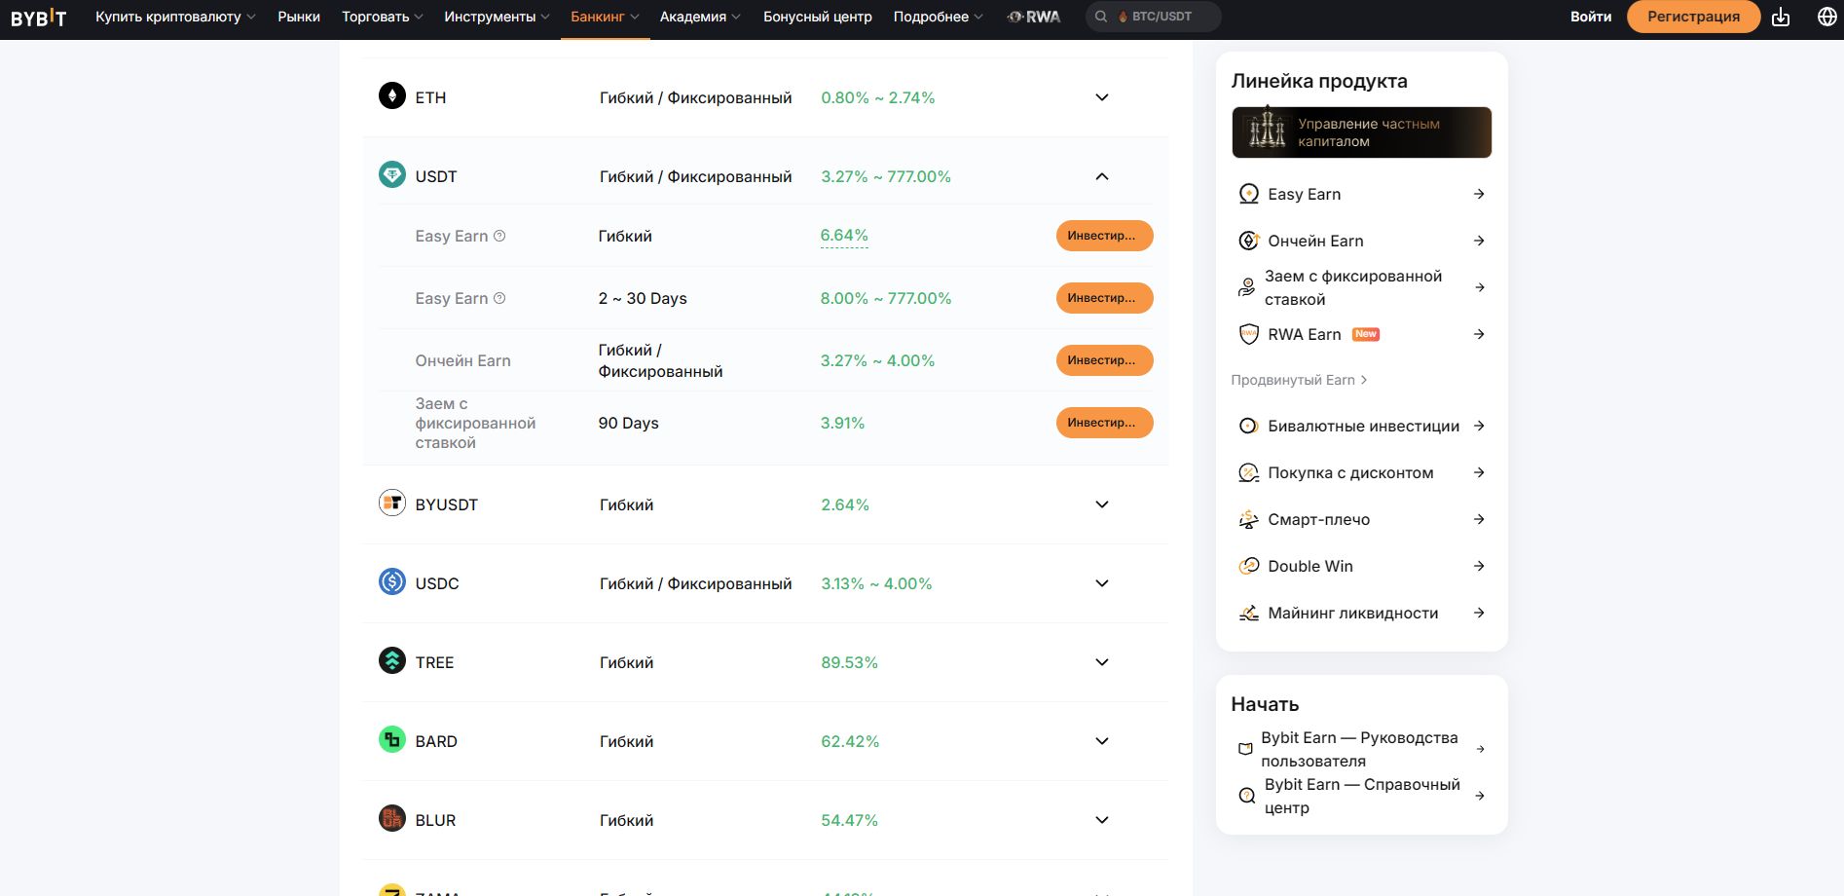Click the Покупка с дисконтом icon
Viewport: 1844px width, 896px height.
click(1248, 472)
